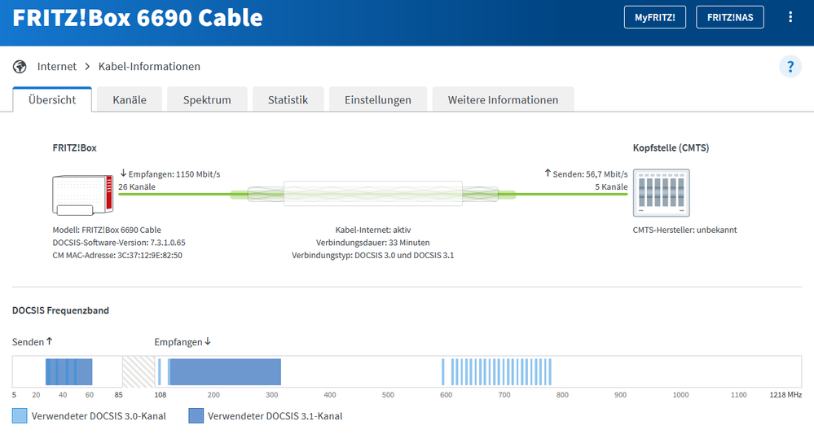The image size is (814, 439).
Task: Click the Verbindungstyp DOCSIS 3.0 und 3.1 line
Action: 372,255
